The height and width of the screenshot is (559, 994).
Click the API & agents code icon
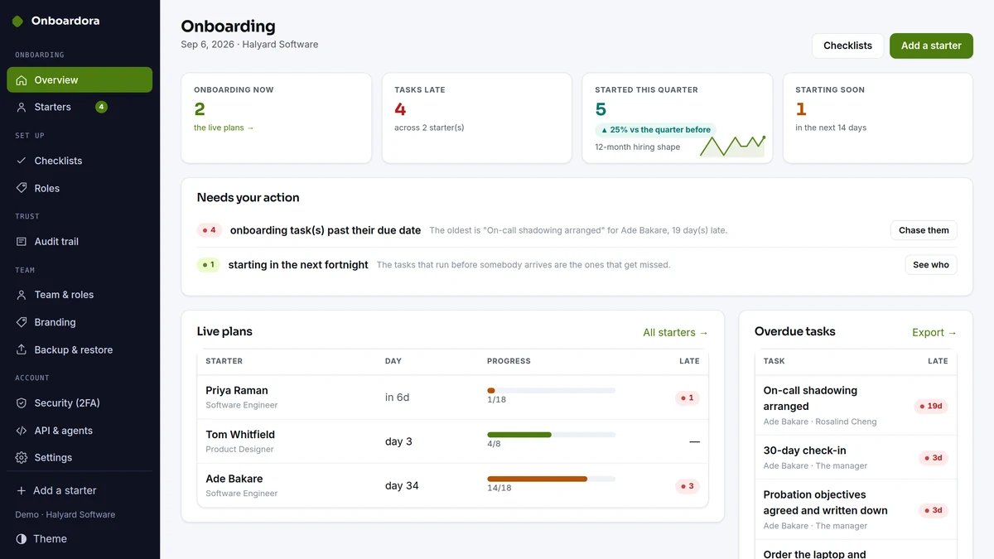click(22, 431)
